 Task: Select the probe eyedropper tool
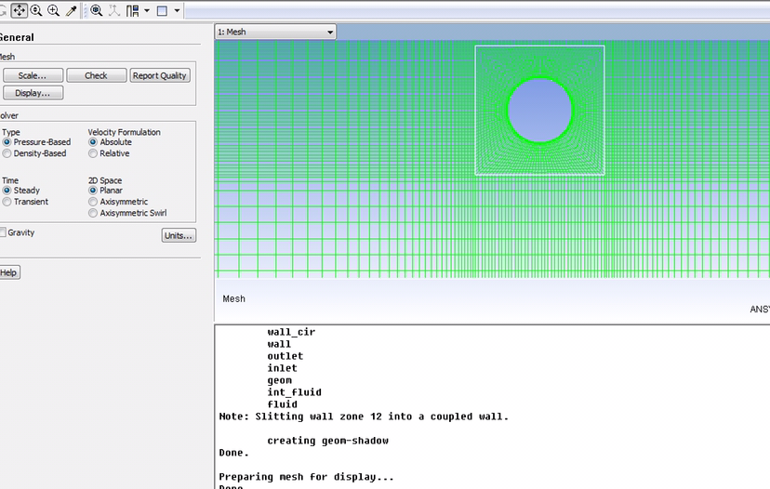[x=71, y=11]
